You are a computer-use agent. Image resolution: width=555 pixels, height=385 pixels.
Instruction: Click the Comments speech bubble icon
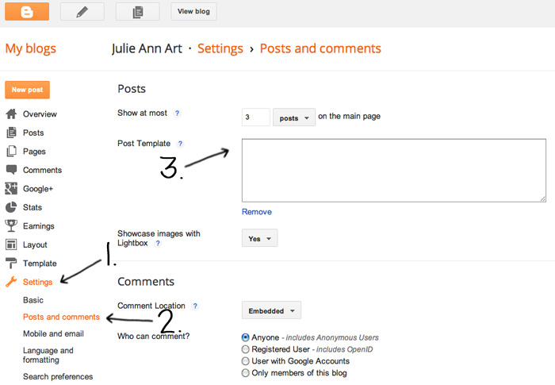coord(11,170)
